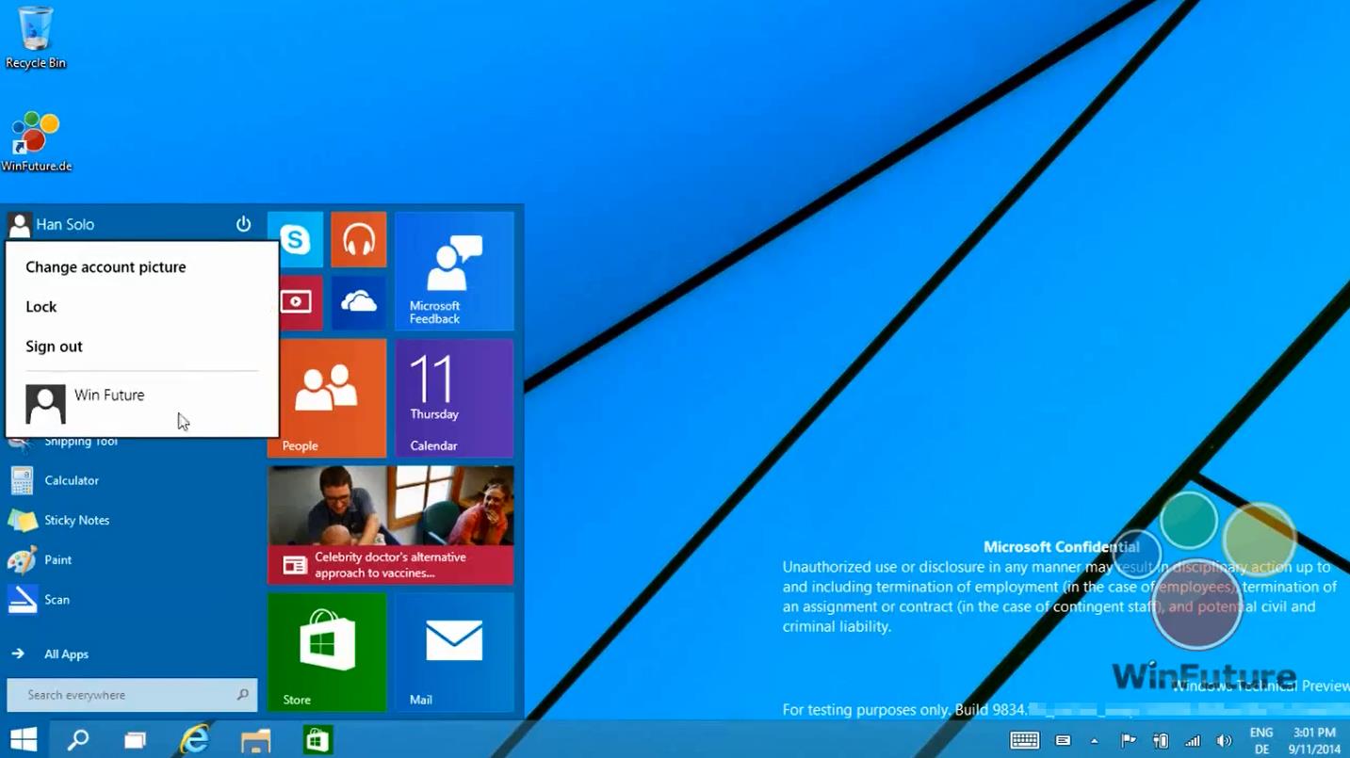The height and width of the screenshot is (758, 1350).
Task: Open the Mail tile
Action: point(454,652)
